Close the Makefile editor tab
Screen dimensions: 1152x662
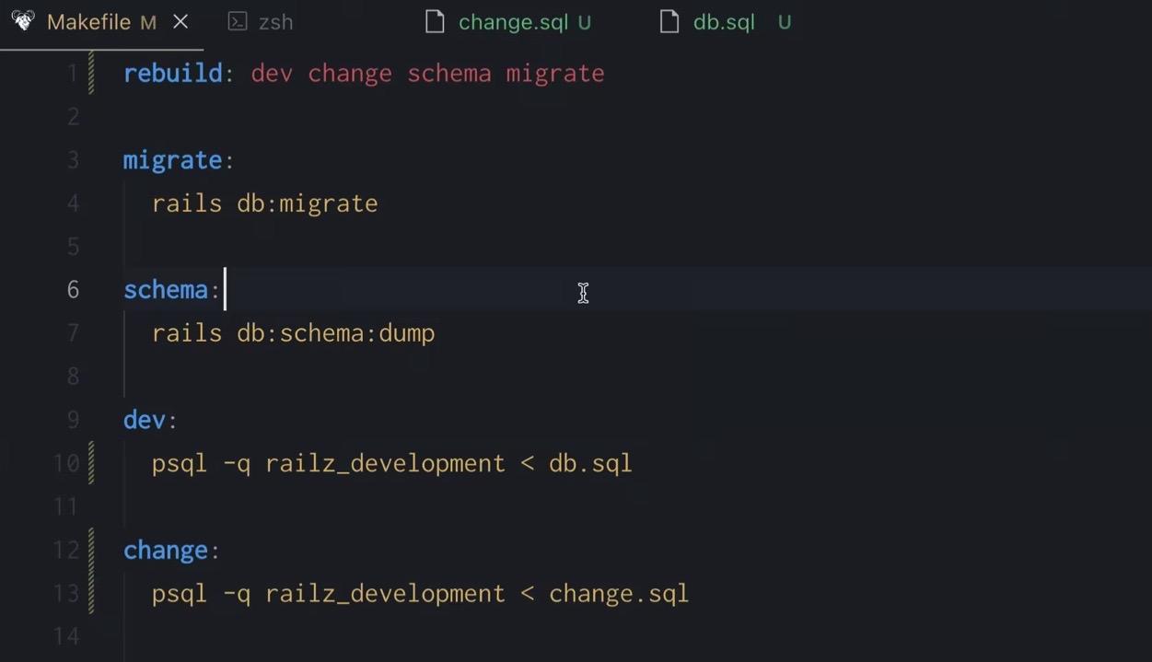point(180,22)
